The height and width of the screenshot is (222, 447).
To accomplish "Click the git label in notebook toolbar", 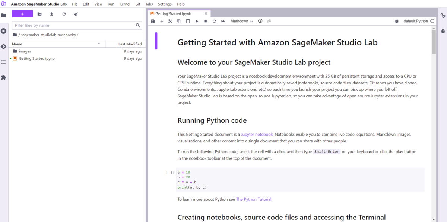I will pyautogui.click(x=269, y=21).
